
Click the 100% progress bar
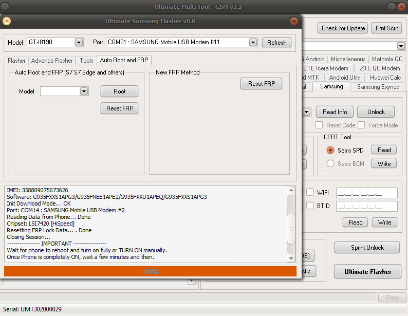[x=150, y=271]
